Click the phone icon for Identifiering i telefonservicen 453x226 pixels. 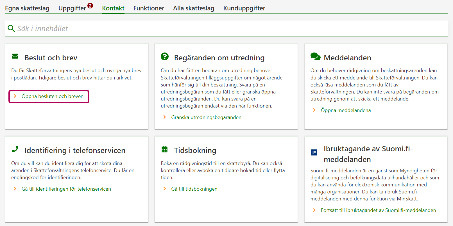tap(15, 149)
